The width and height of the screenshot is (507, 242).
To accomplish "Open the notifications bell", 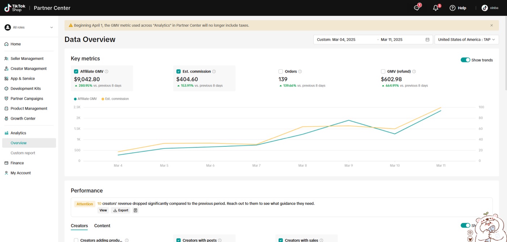I will [x=436, y=8].
